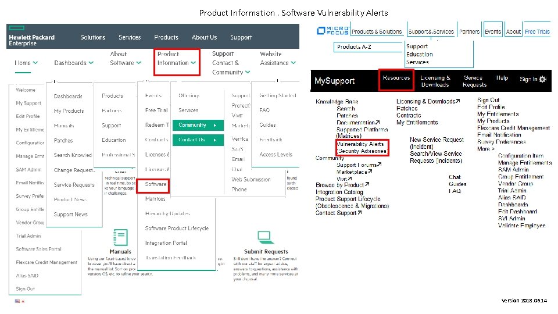Open Support Forums link
The width and height of the screenshot is (558, 314).
tap(359, 165)
